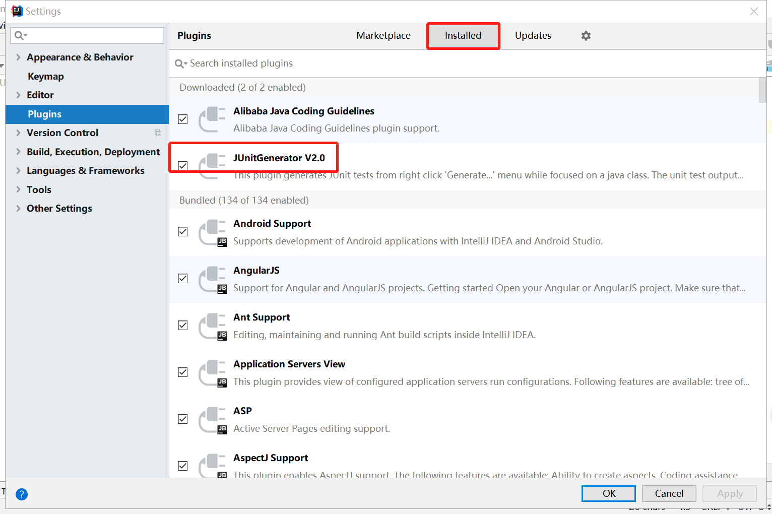Click the Alibaba Java Coding Guidelines title
The width and height of the screenshot is (772, 514).
point(304,111)
